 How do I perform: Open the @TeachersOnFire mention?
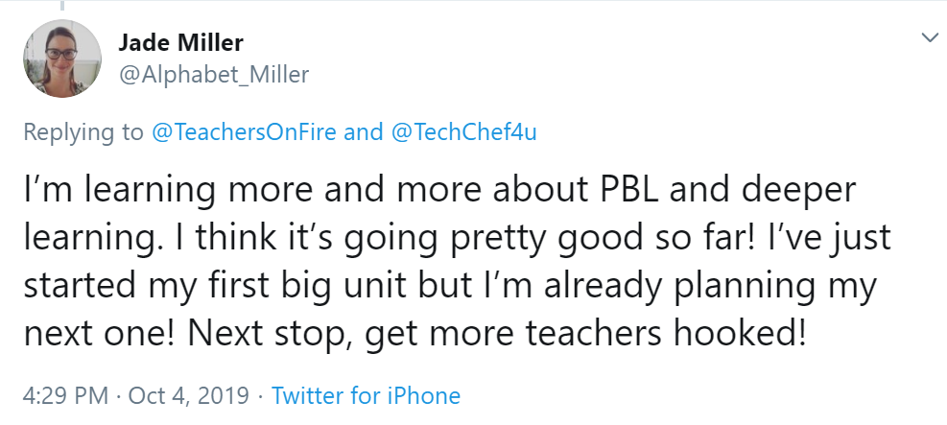[x=244, y=131]
